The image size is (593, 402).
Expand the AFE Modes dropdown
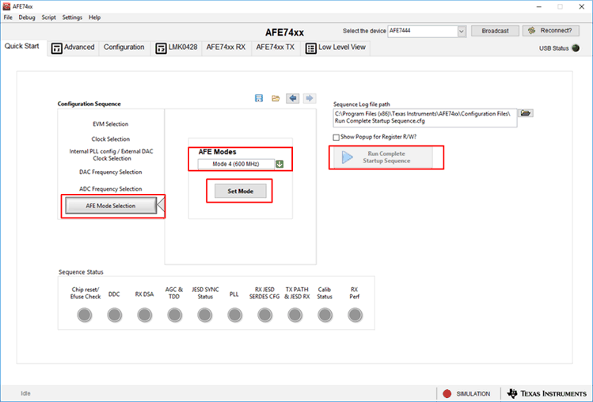[279, 165]
